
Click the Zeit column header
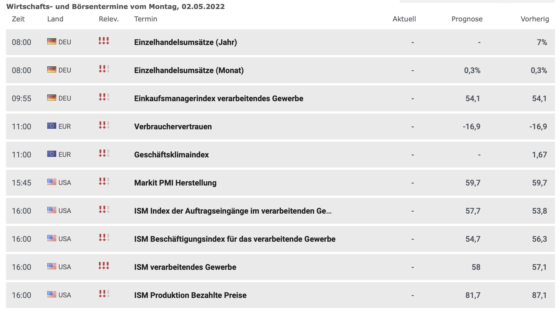18,19
